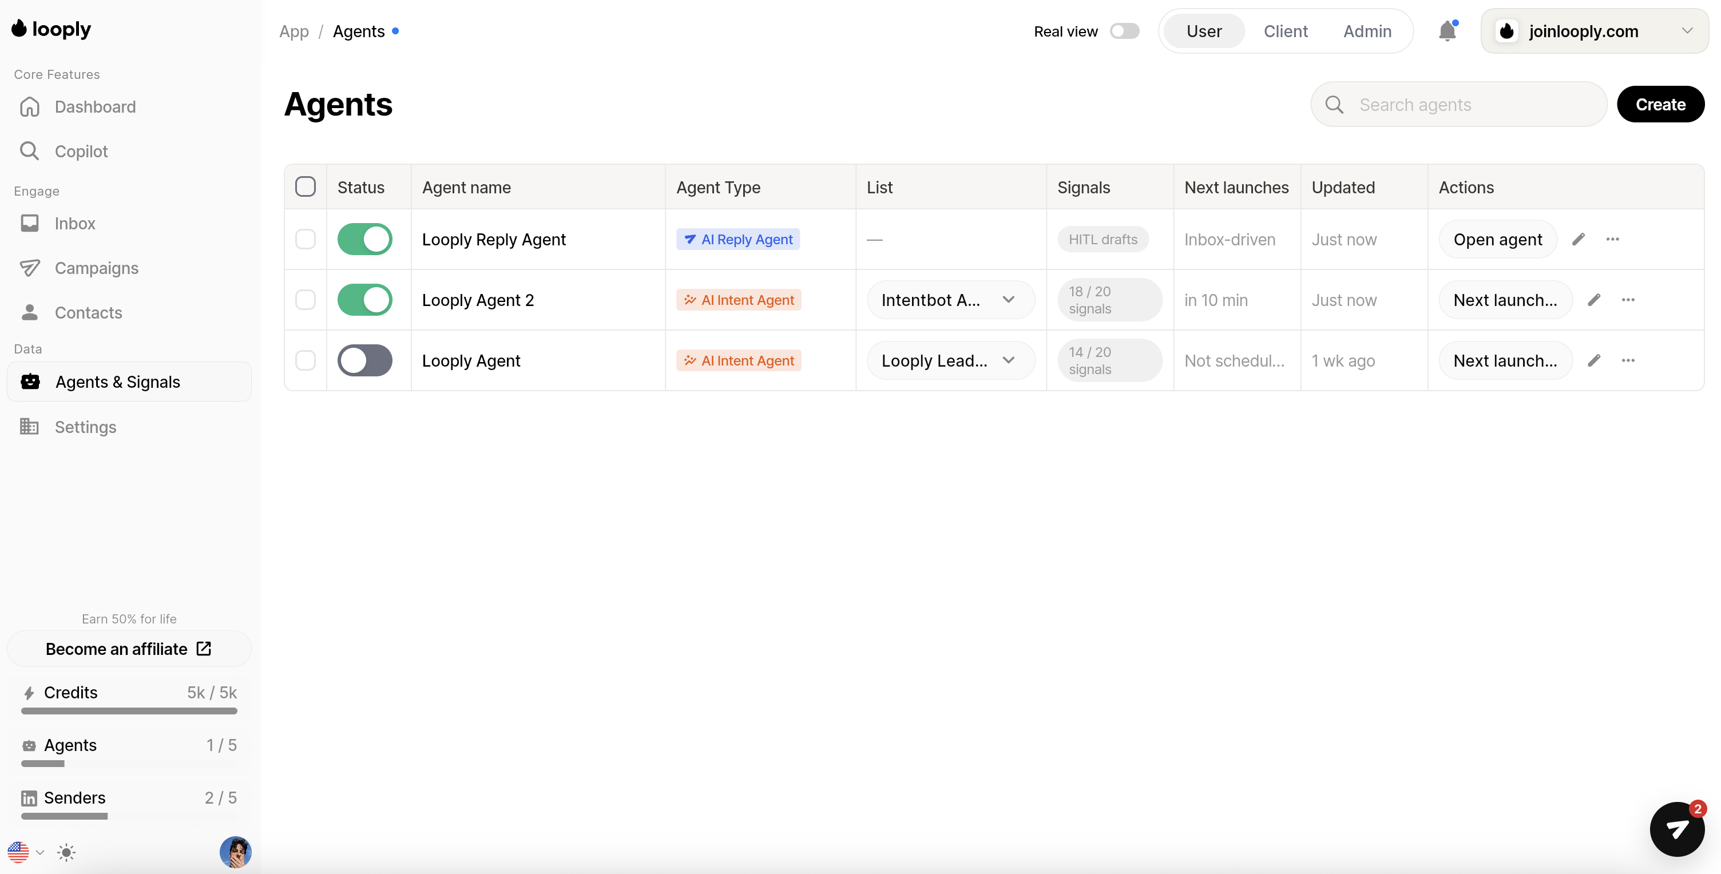Screen dimensions: 1721x874
Task: Check the Looply Agent 2 row checkbox
Action: (306, 300)
